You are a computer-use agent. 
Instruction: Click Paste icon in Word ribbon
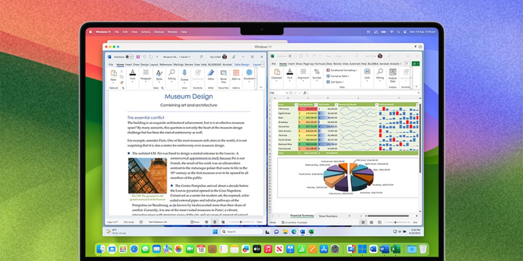point(113,73)
